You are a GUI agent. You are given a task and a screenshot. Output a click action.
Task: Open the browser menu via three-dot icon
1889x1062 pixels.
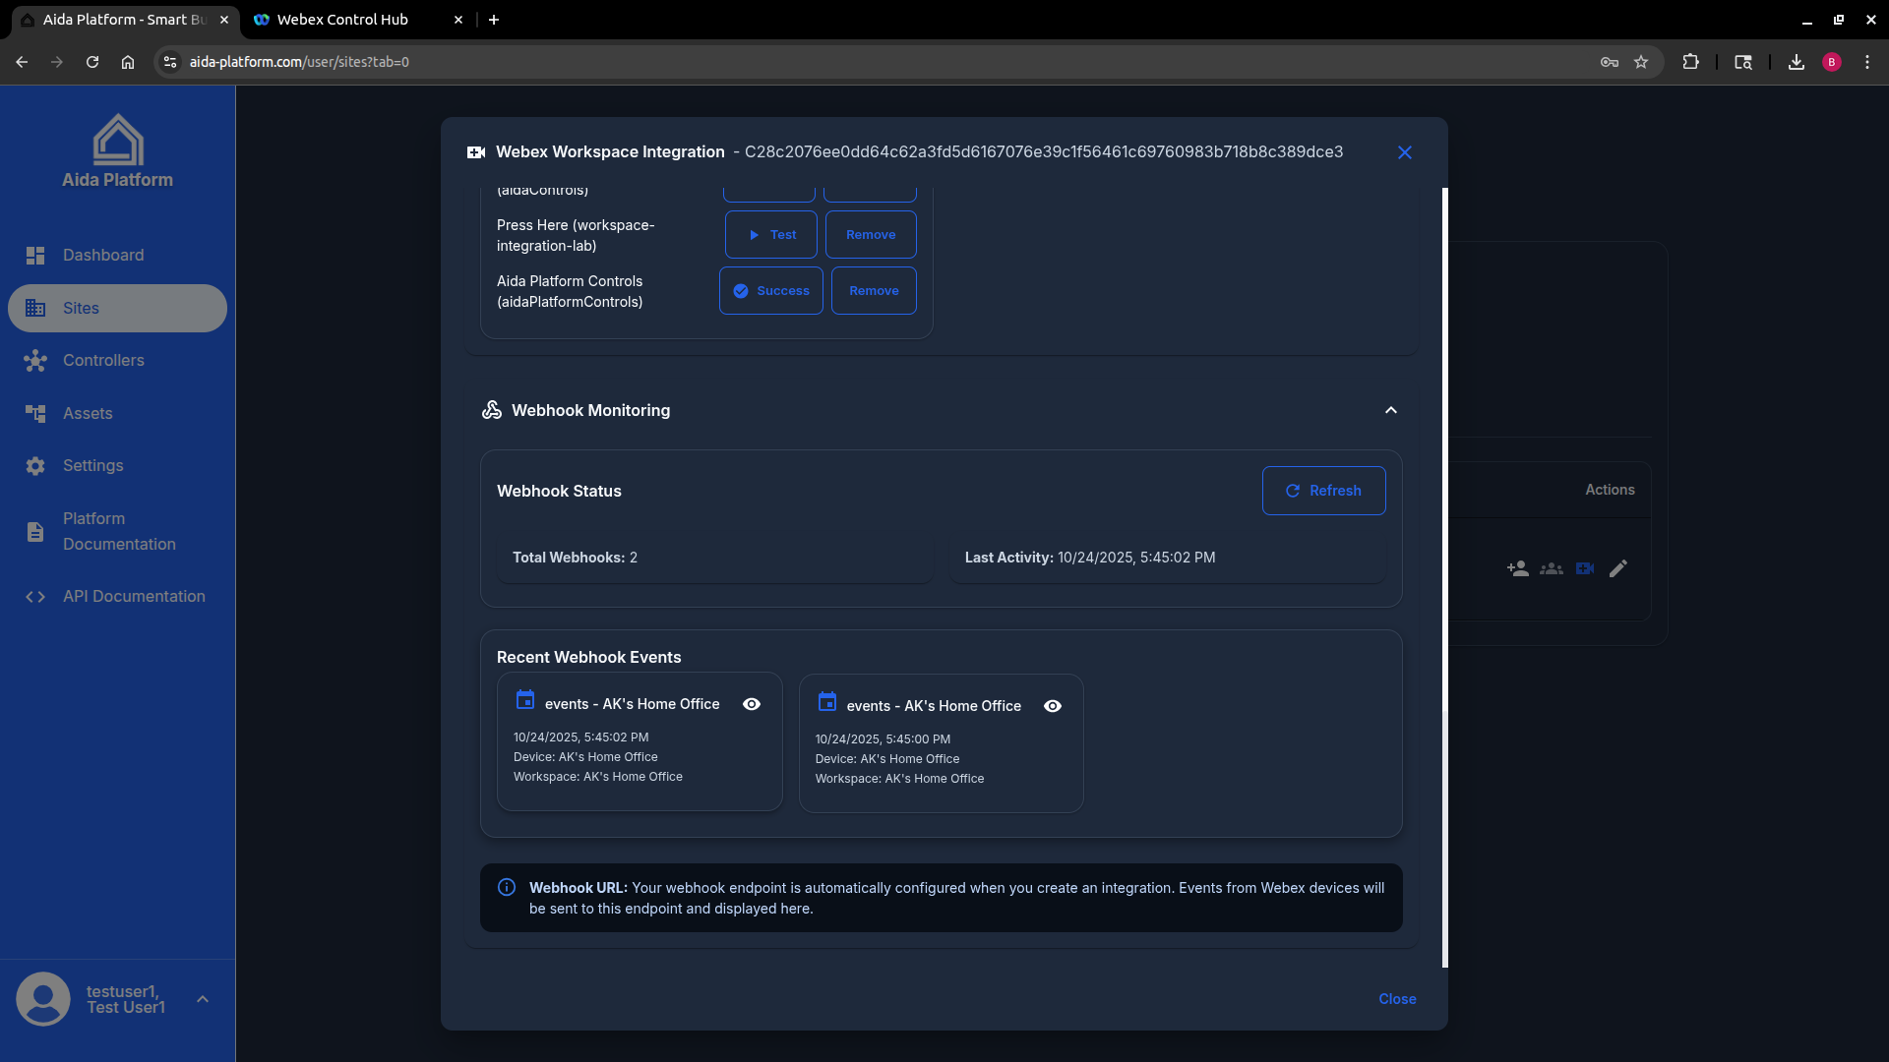pos(1868,61)
